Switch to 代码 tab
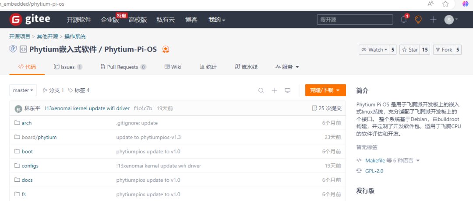 (27, 67)
